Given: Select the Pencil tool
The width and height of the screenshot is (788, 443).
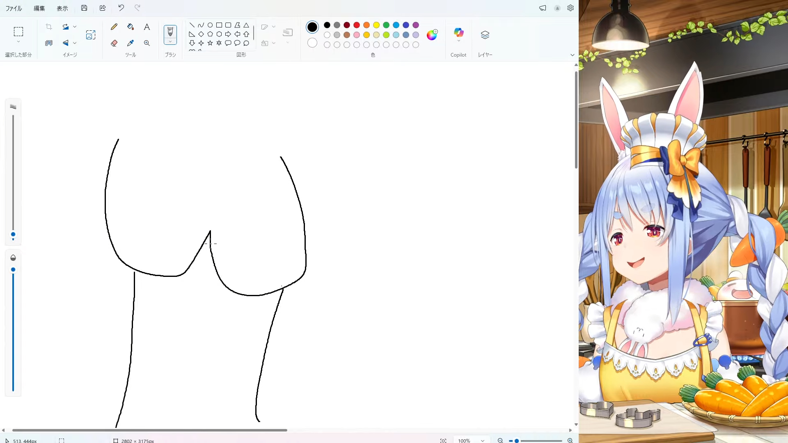Looking at the screenshot, I should pos(114,27).
